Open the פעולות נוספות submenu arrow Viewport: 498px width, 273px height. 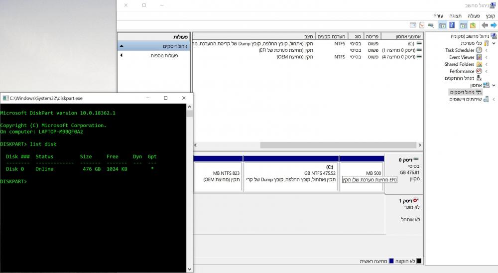coord(122,55)
